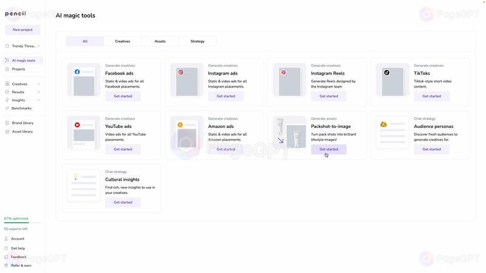Get started with Amazon ads
The height and width of the screenshot is (273, 486).
(225, 149)
